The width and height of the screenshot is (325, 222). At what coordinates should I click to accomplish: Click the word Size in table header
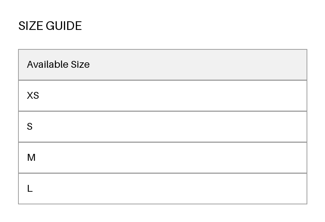pos(80,65)
